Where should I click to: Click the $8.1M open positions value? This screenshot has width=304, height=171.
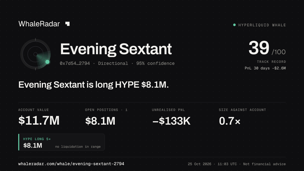coord(100,121)
